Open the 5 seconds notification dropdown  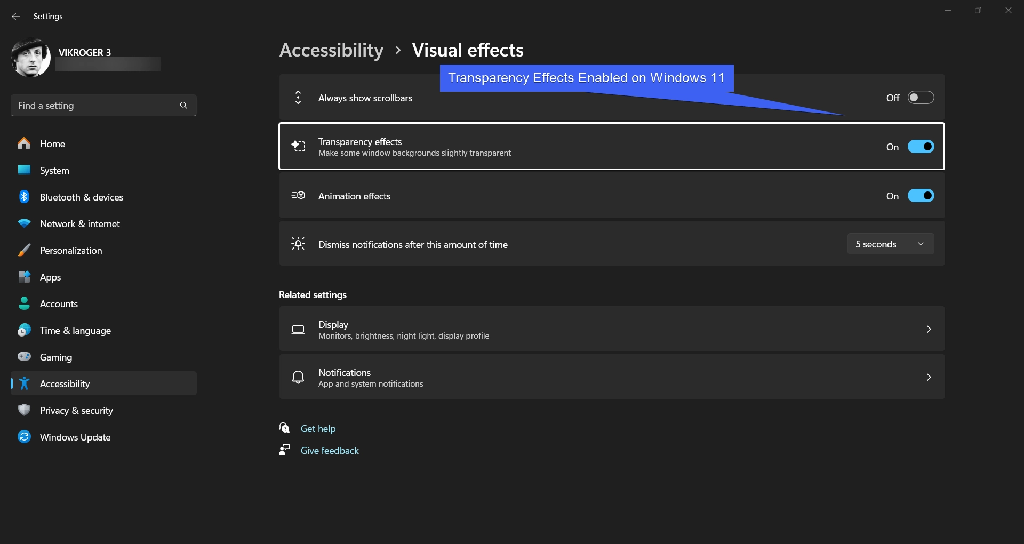[891, 244]
